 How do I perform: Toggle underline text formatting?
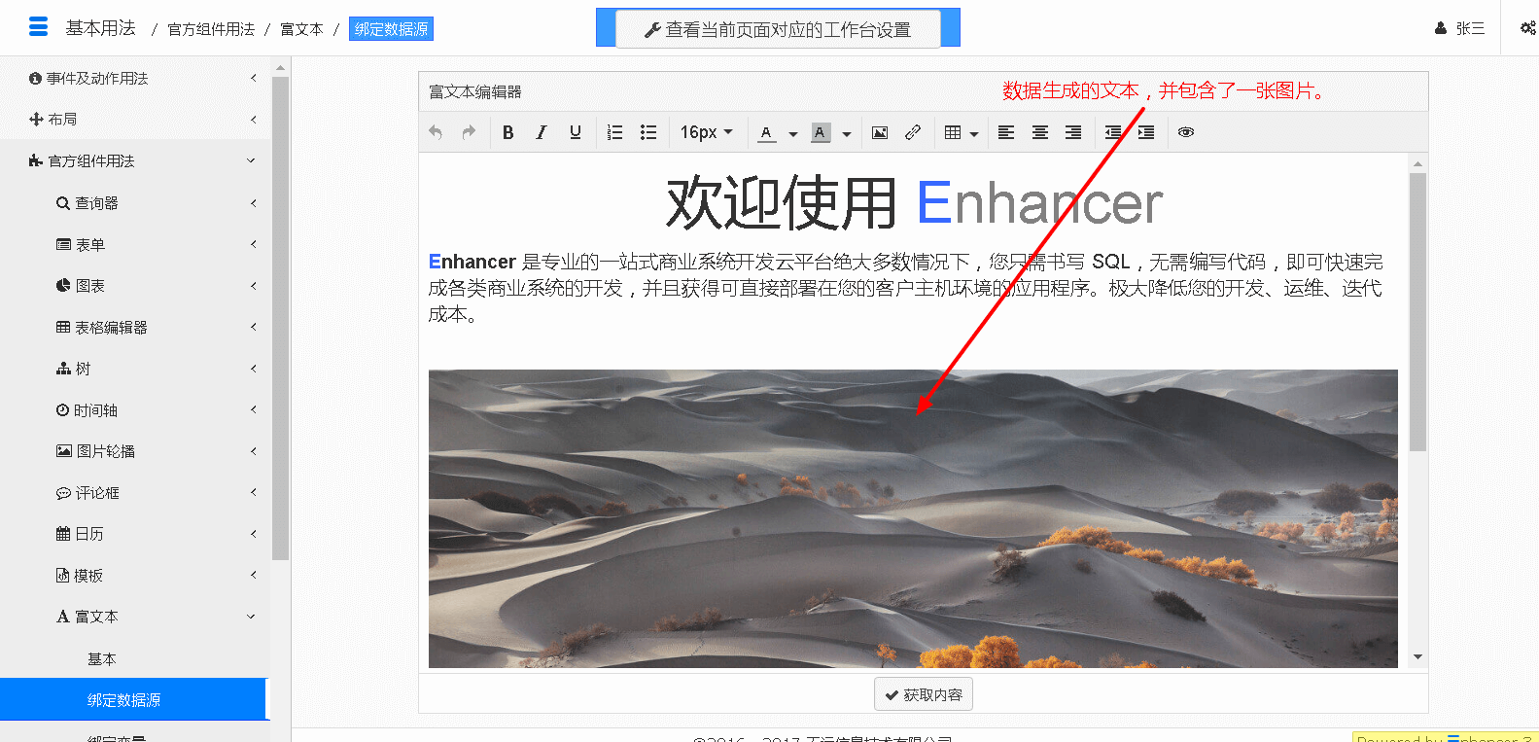(x=576, y=132)
